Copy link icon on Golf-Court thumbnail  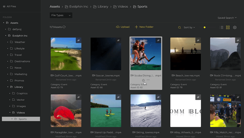[79, 40]
